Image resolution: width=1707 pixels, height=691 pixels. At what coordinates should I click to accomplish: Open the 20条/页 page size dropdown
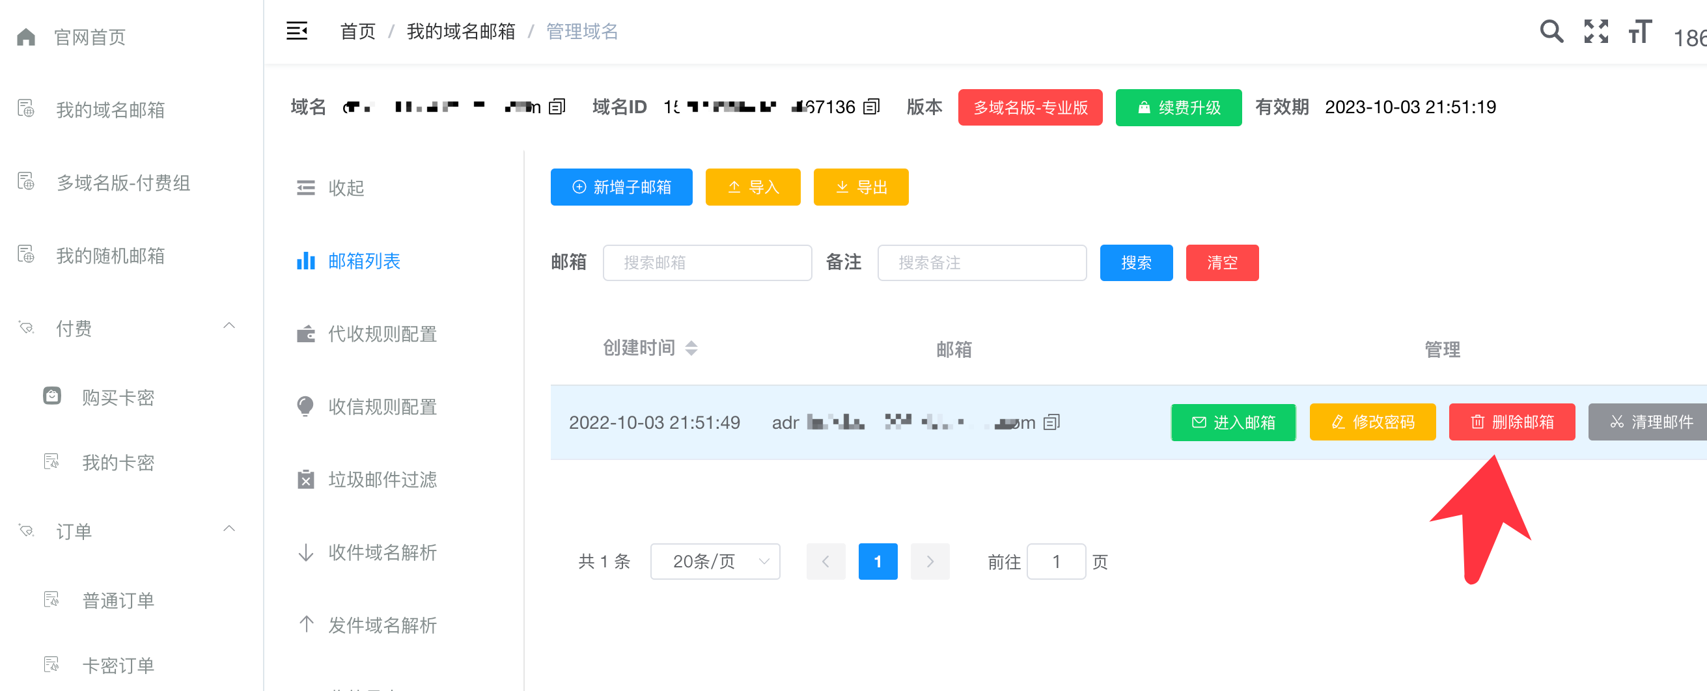tap(715, 562)
